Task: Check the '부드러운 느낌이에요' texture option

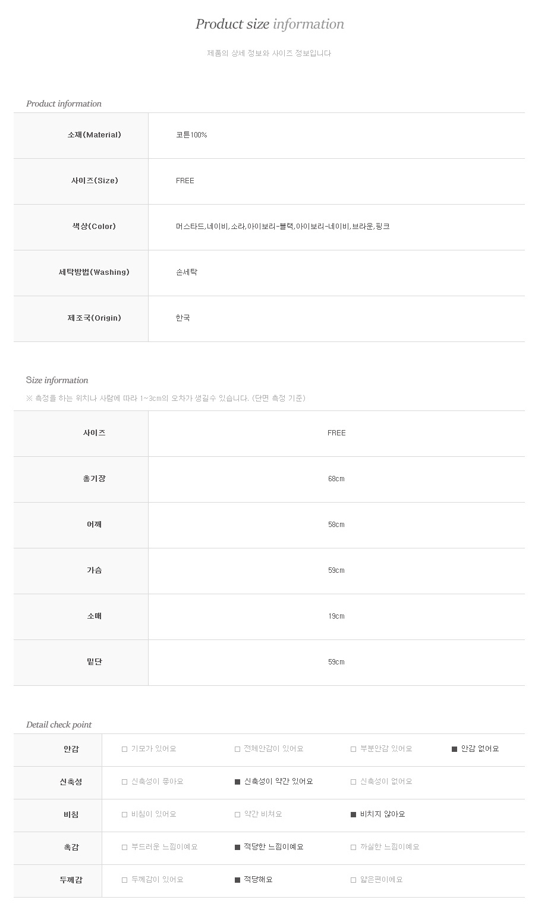Action: click(125, 848)
